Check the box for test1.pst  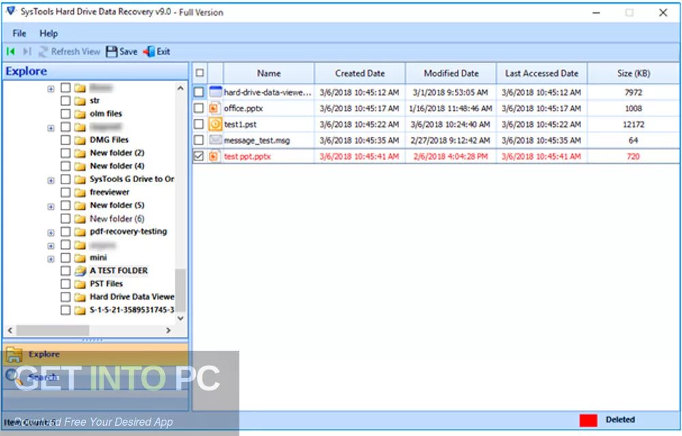198,124
